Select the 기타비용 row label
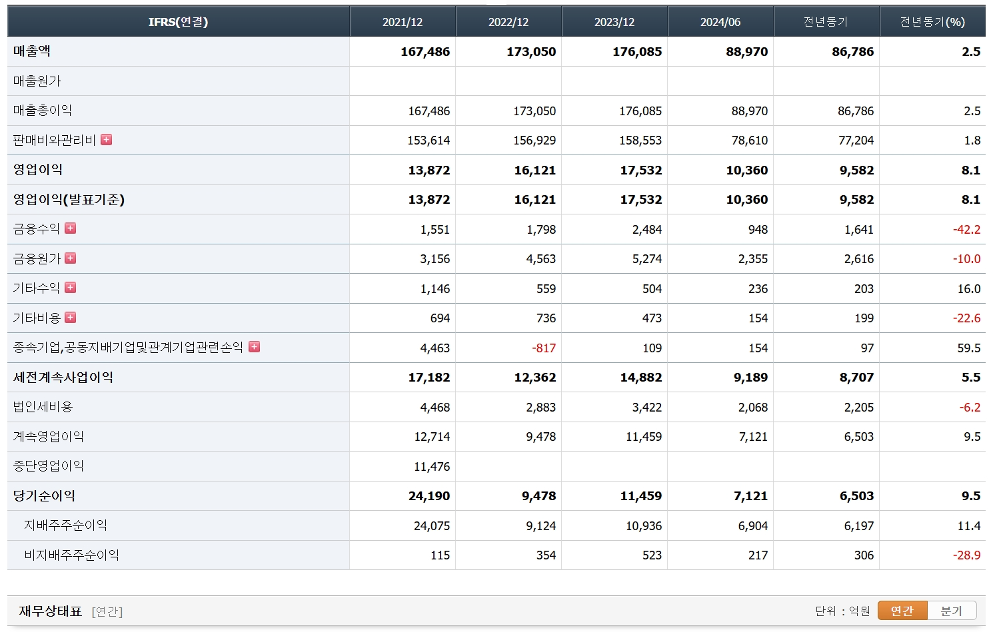 [x=37, y=318]
